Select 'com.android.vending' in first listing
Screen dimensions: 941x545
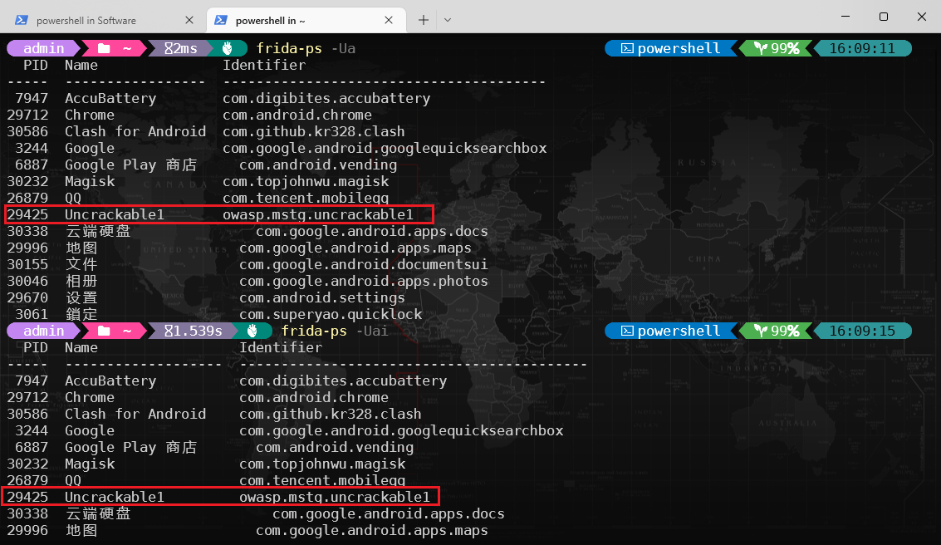(x=318, y=165)
